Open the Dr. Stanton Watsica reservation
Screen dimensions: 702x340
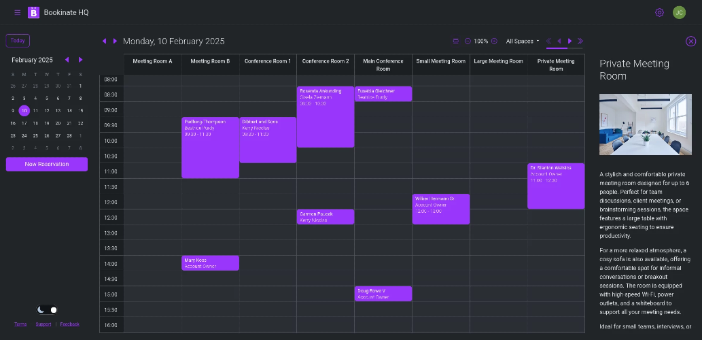click(x=556, y=186)
